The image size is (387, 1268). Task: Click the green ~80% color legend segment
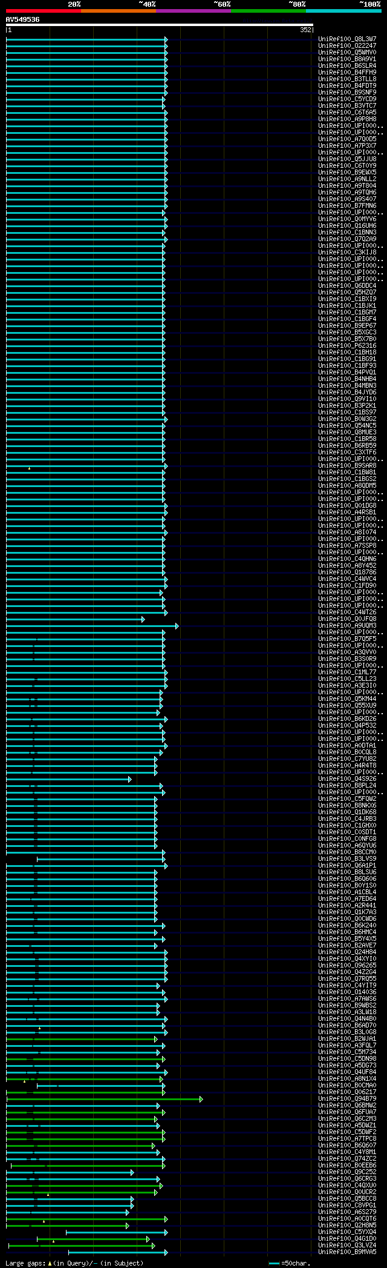pyautogui.click(x=268, y=11)
